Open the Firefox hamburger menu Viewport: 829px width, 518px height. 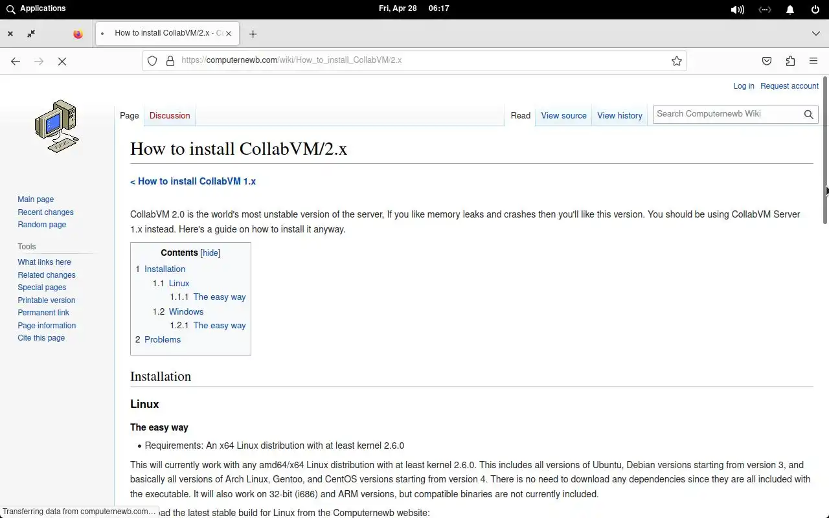click(813, 61)
